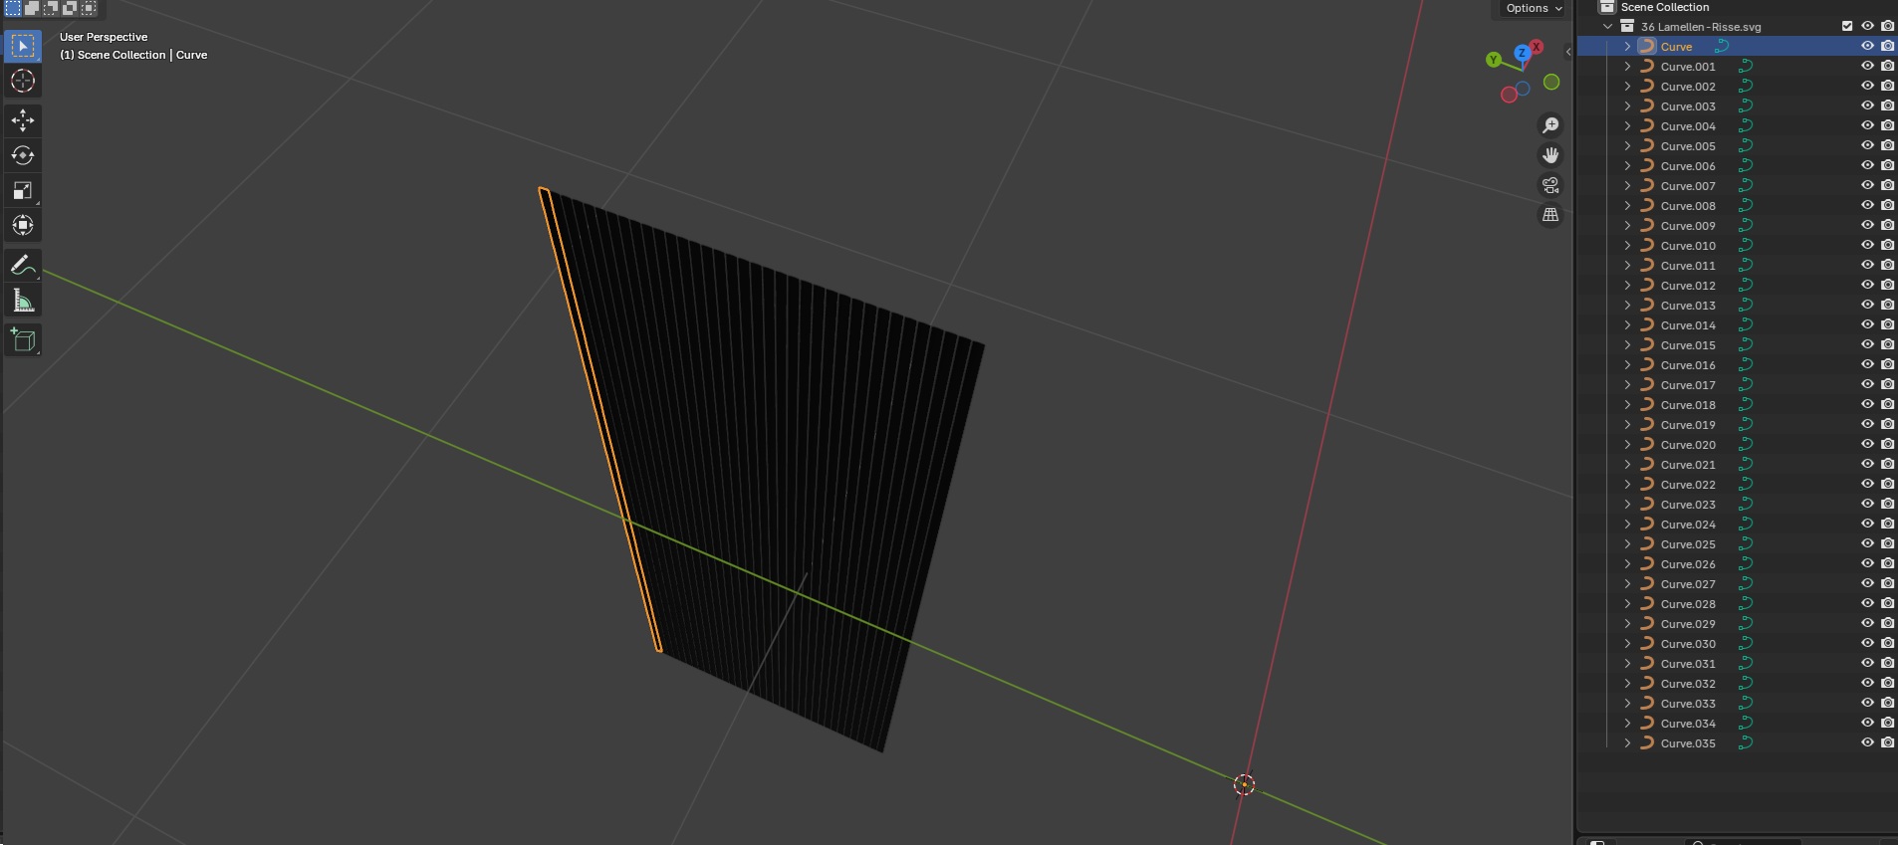Click the Add Cube tool
This screenshot has height=845, width=1898.
coord(23,340)
